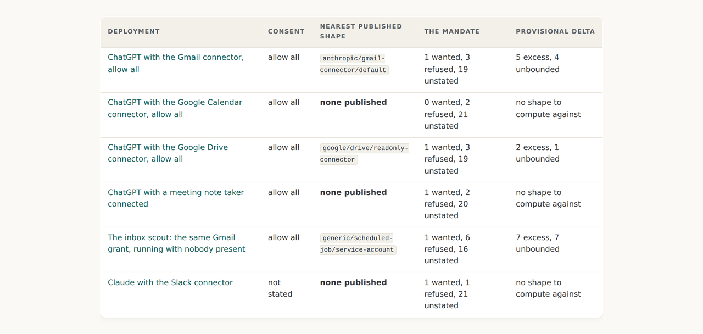
Task: Click '5 excess, 4 unbounded' delta cell
Action: click(x=538, y=63)
